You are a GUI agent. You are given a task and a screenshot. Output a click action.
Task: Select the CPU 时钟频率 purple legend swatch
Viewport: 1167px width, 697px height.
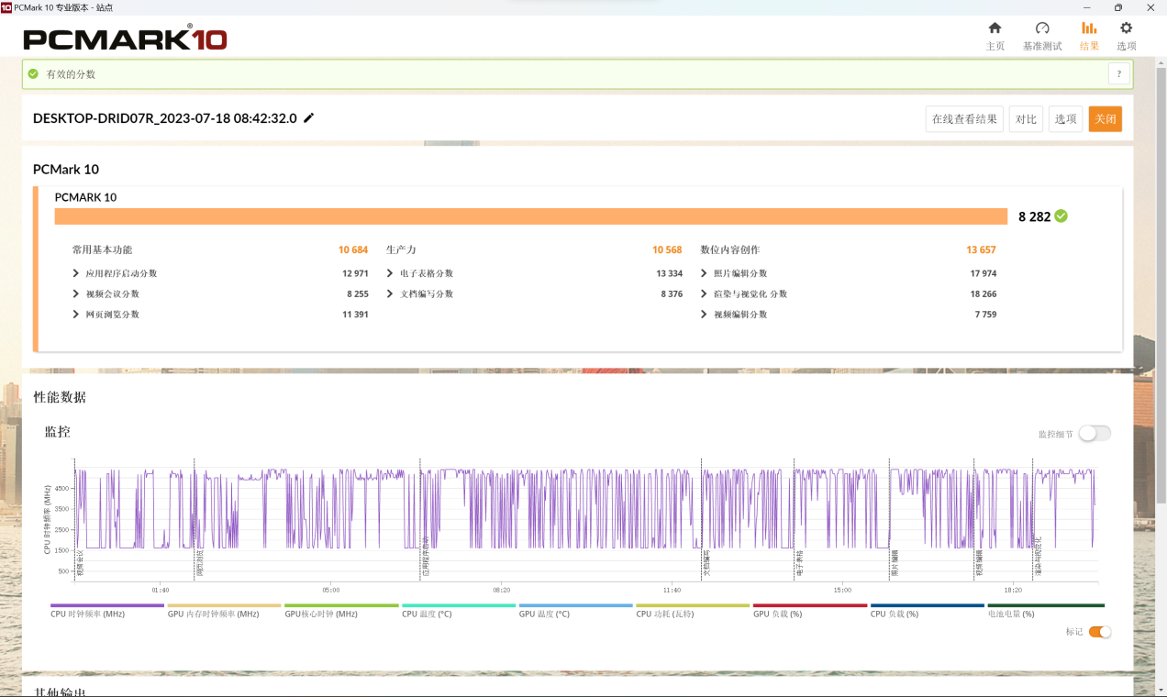pos(107,606)
